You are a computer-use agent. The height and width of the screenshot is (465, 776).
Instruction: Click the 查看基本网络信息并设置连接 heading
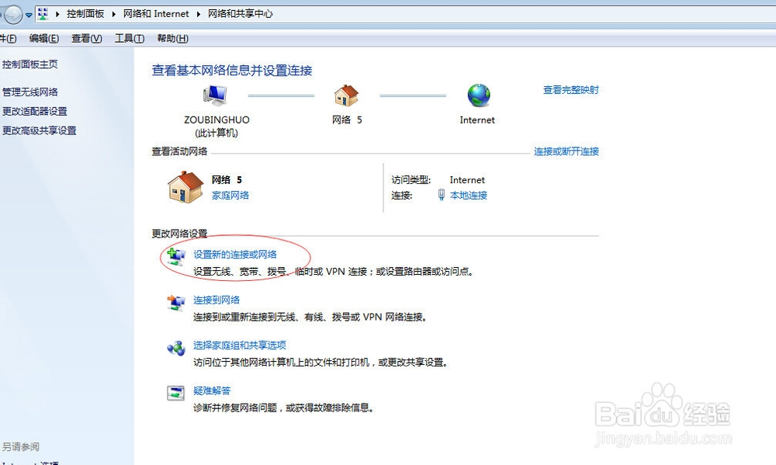[232, 71]
